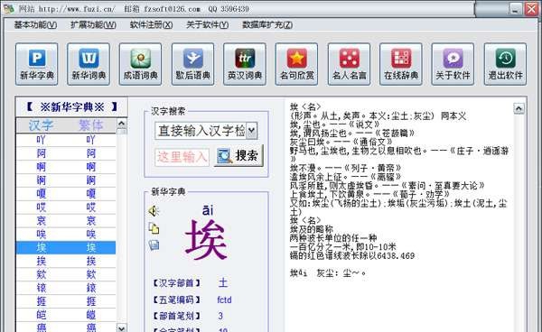Open the 歇后语典 toolbar button
This screenshot has height=332, width=542.
point(193,64)
